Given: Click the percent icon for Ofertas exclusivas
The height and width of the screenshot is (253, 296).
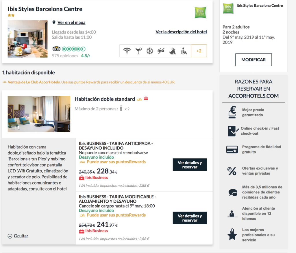Looking at the screenshot, I should tap(232, 171).
